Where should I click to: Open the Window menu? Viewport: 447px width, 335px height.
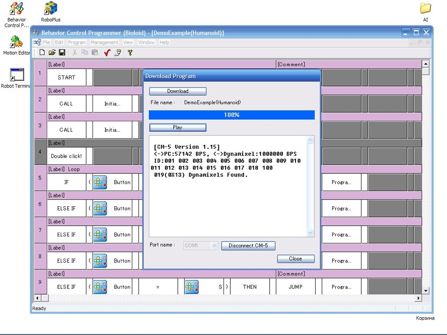pos(146,42)
